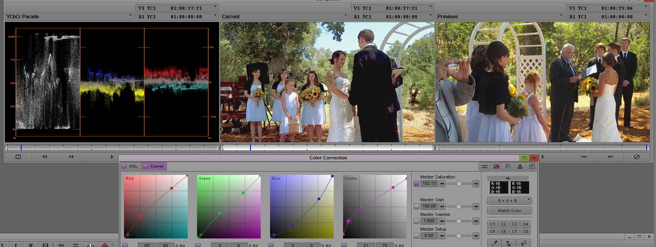Click the mark clip bracket icon
The image size is (656, 247).
click(31, 245)
